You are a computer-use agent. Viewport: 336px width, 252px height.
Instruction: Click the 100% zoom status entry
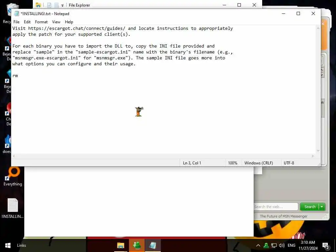point(233,163)
